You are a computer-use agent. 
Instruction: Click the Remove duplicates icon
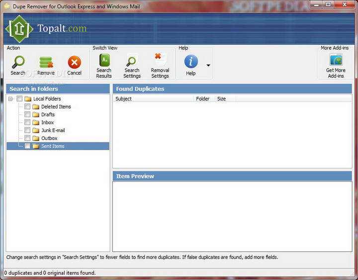pyautogui.click(x=46, y=62)
